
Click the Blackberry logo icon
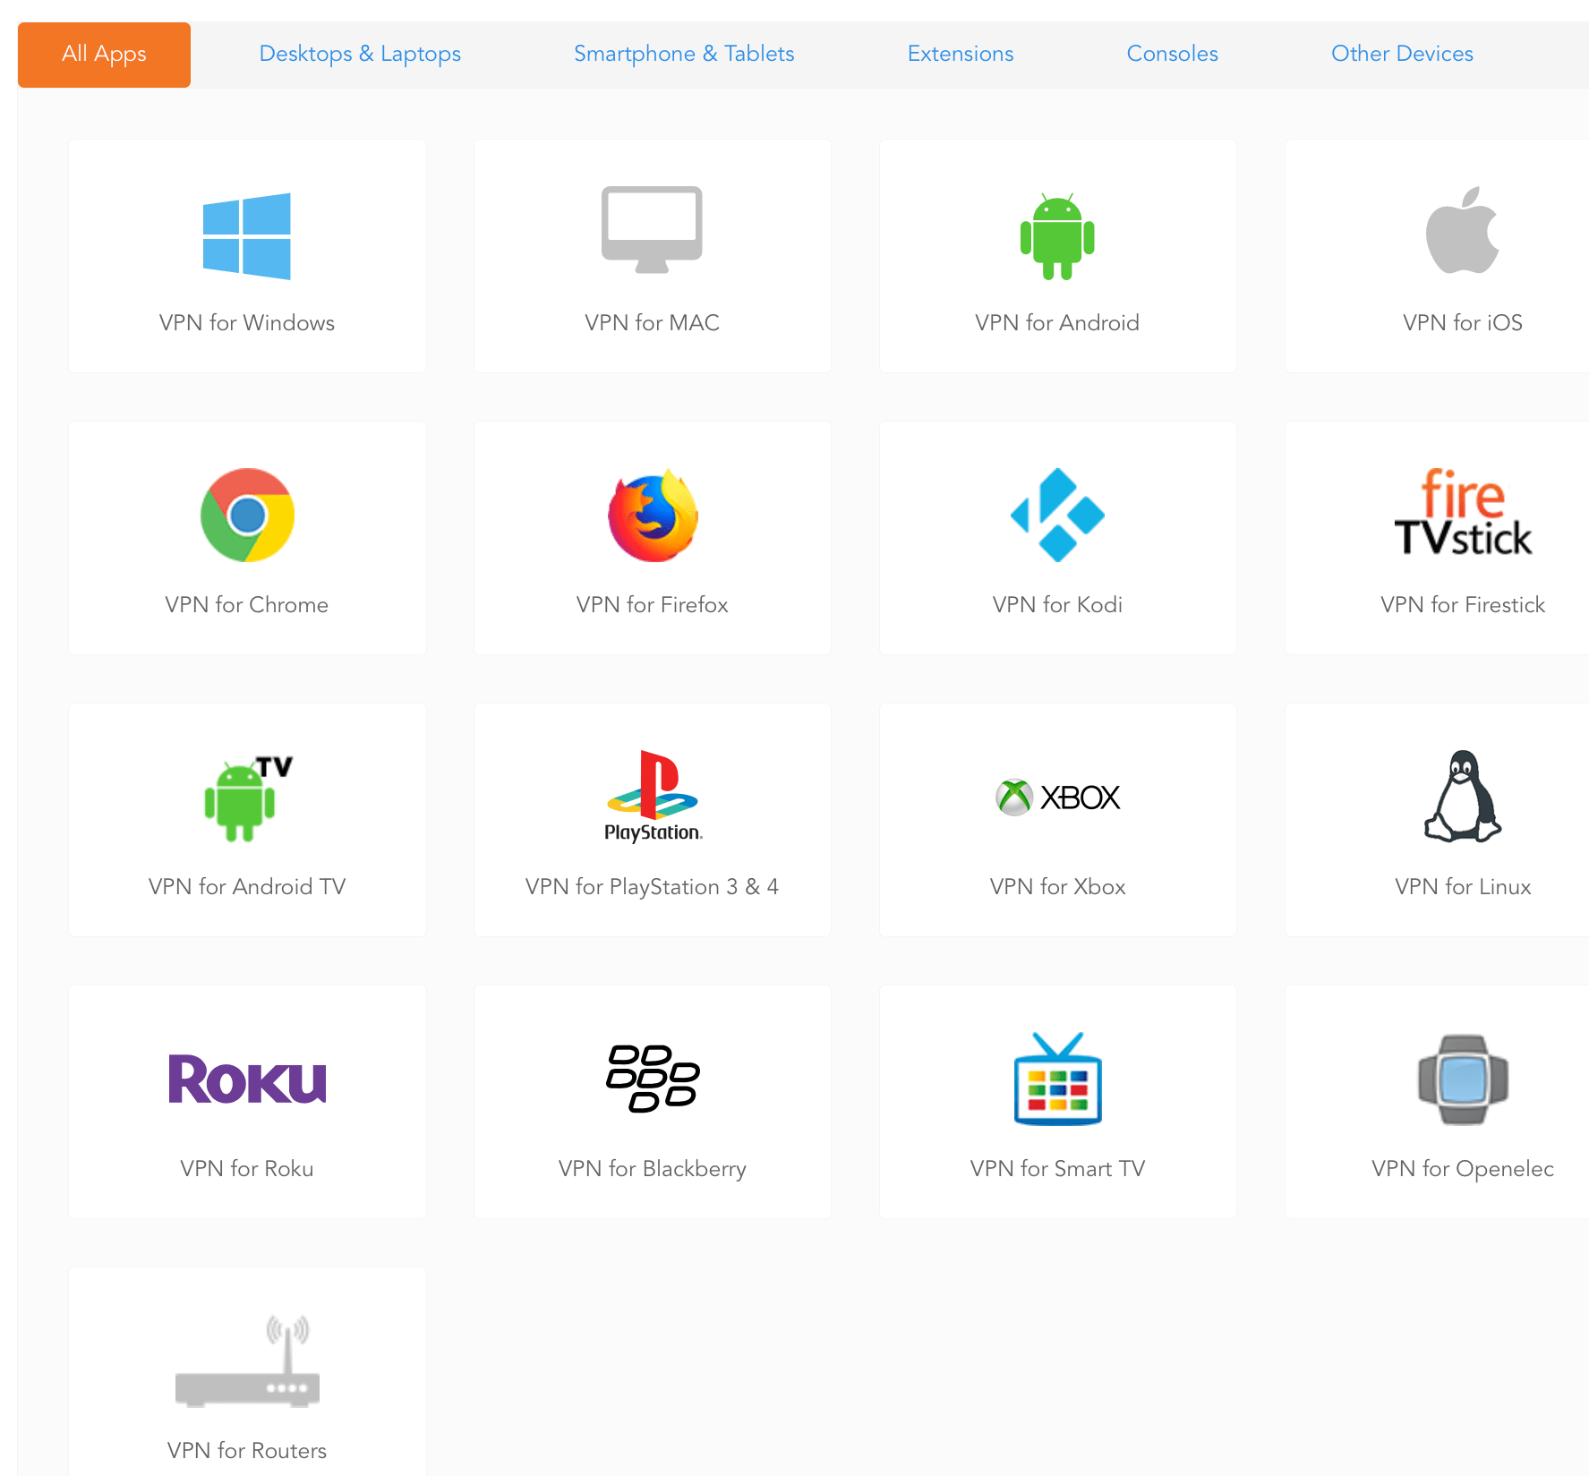[x=653, y=1079]
